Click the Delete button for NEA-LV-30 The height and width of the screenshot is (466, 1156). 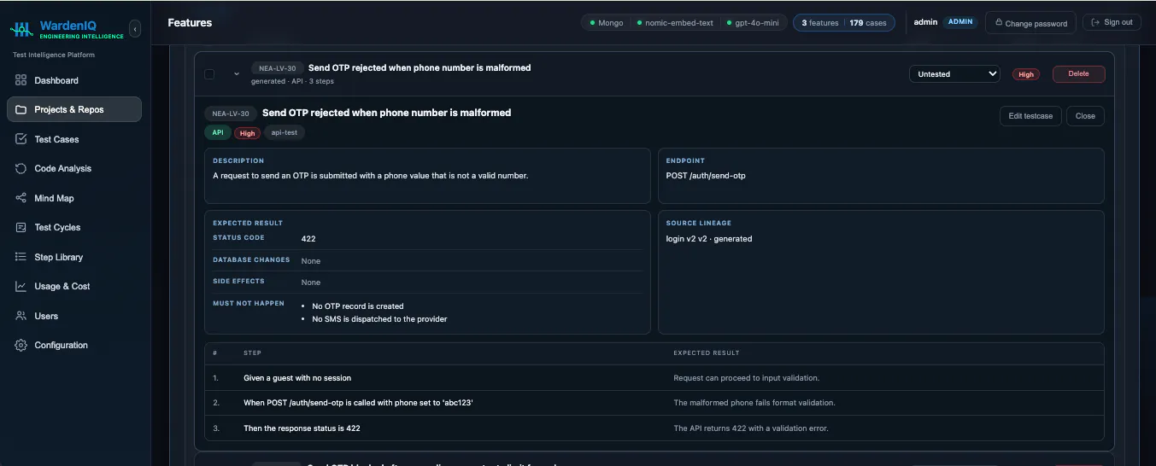pyautogui.click(x=1078, y=74)
